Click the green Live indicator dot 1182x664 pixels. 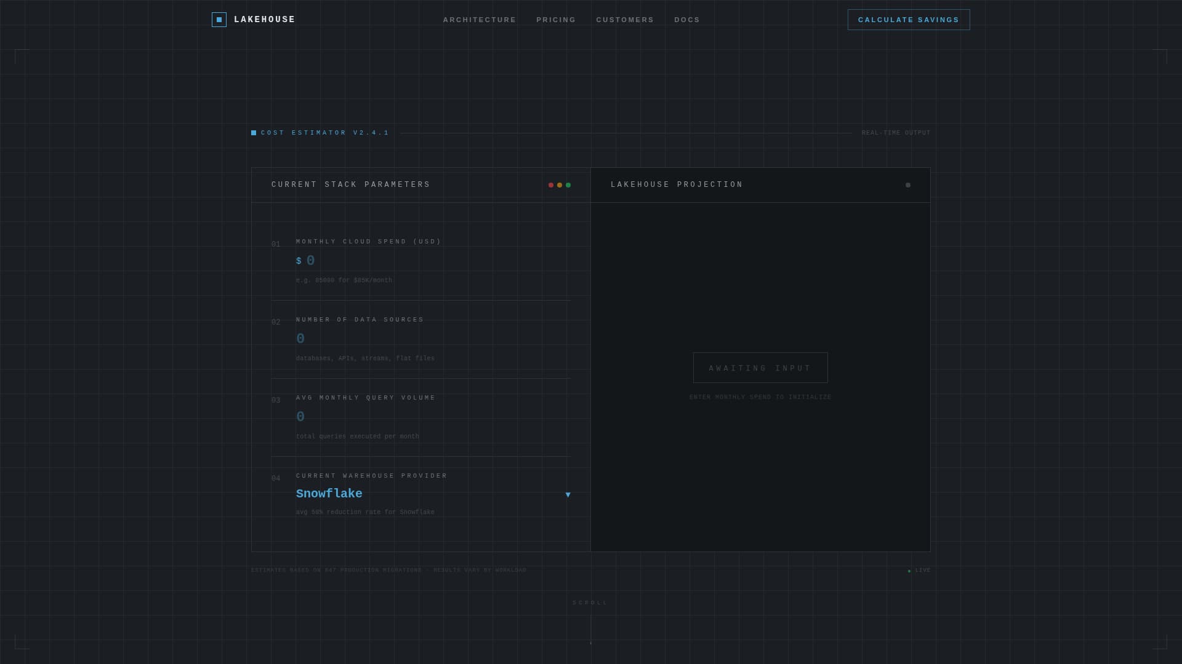[x=909, y=571]
